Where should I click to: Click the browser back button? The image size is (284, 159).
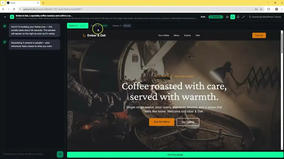[3, 9]
